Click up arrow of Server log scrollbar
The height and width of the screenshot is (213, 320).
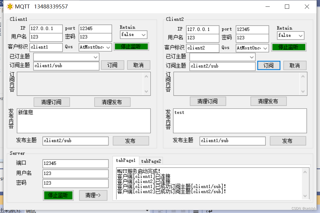pyautogui.click(x=305, y=172)
